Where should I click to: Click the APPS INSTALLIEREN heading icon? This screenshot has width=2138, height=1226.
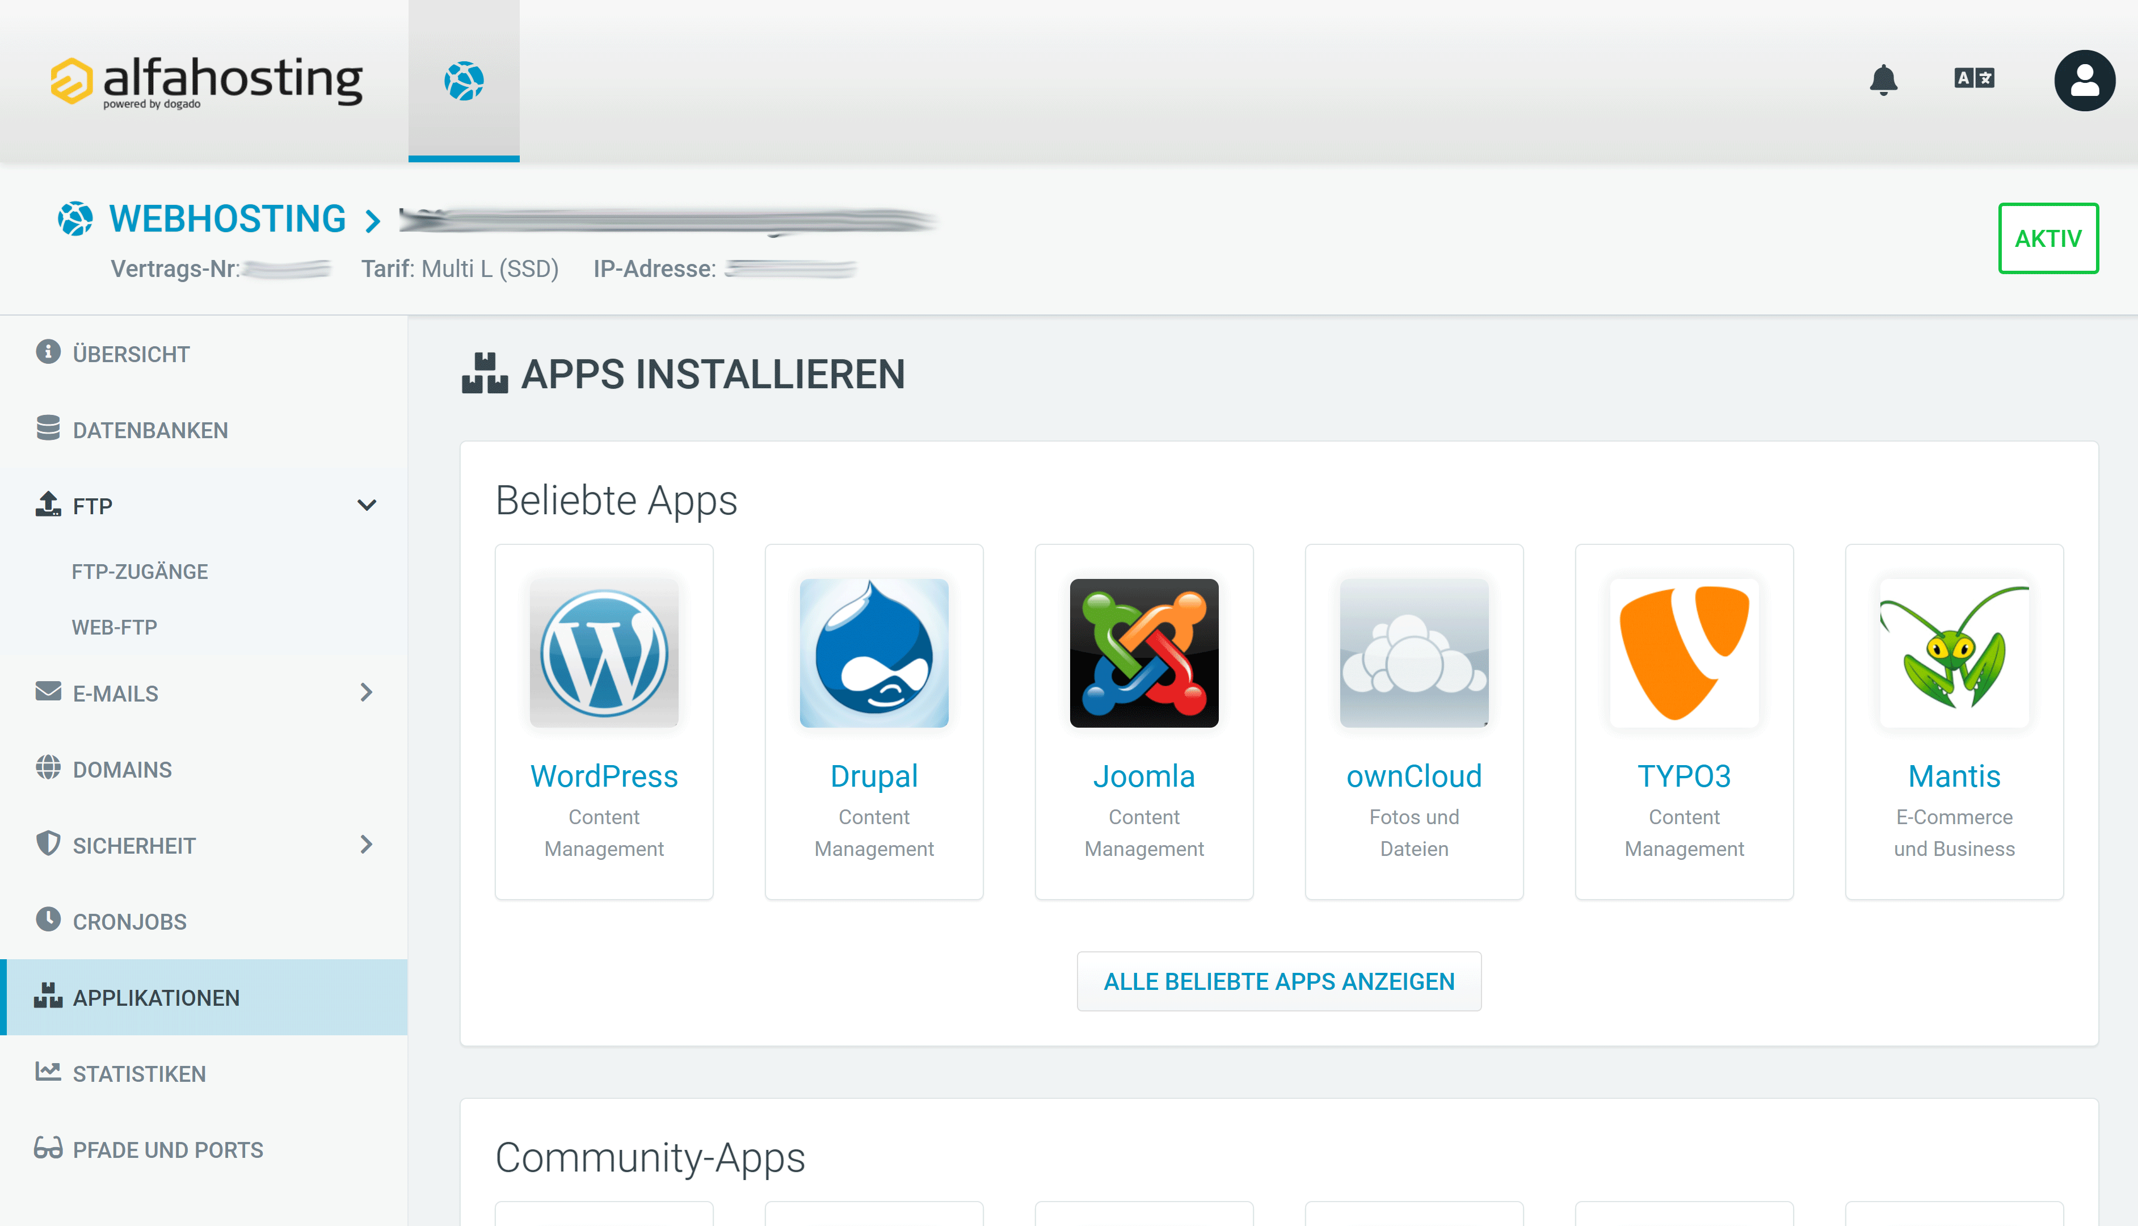[x=485, y=373]
